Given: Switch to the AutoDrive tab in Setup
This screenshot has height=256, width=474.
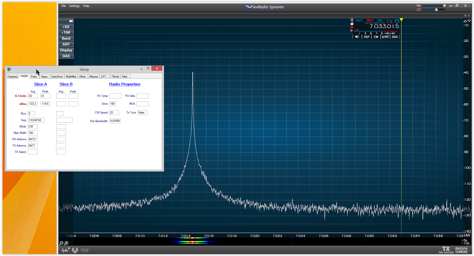Looking at the screenshot, I should point(57,76).
